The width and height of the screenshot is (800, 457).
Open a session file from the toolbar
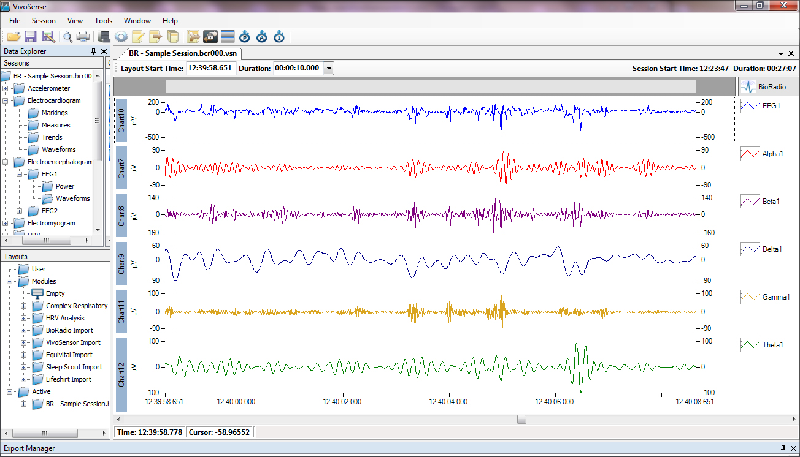[x=13, y=37]
